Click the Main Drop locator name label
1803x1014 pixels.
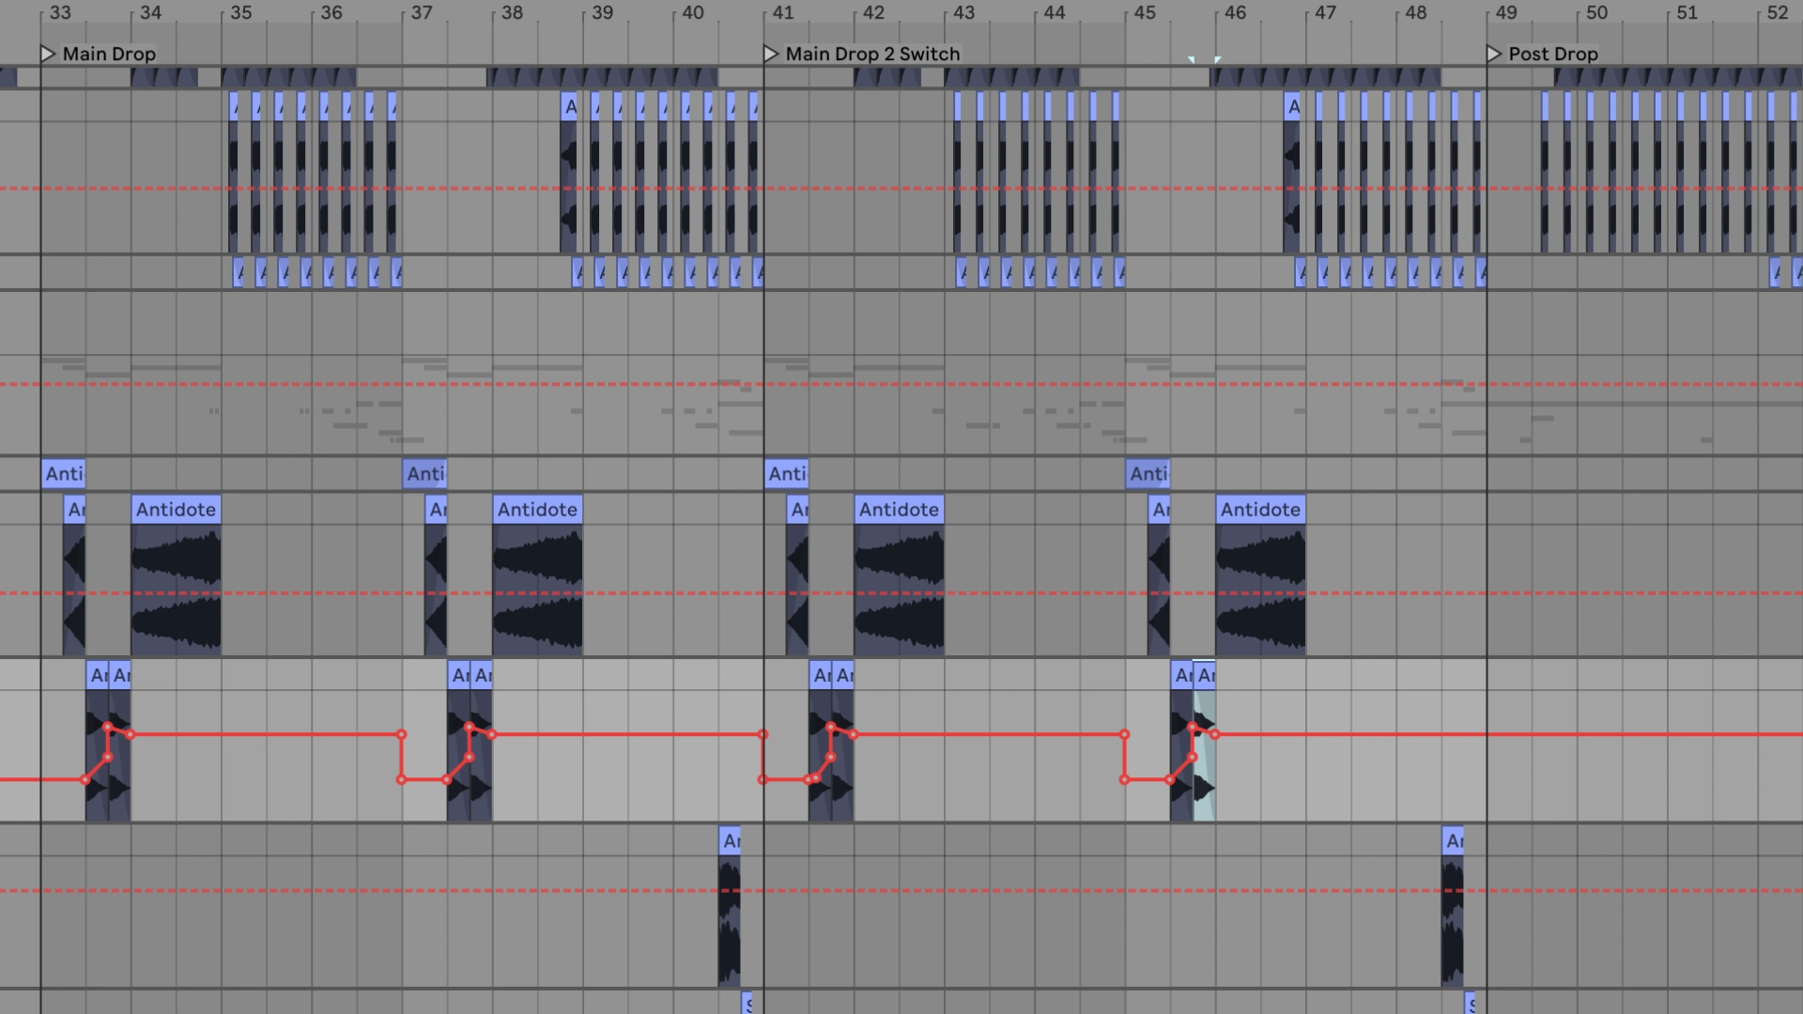108,54
